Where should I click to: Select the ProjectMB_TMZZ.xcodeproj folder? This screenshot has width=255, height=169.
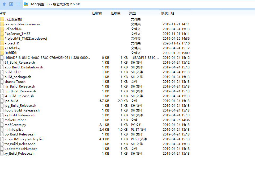coord(25,39)
